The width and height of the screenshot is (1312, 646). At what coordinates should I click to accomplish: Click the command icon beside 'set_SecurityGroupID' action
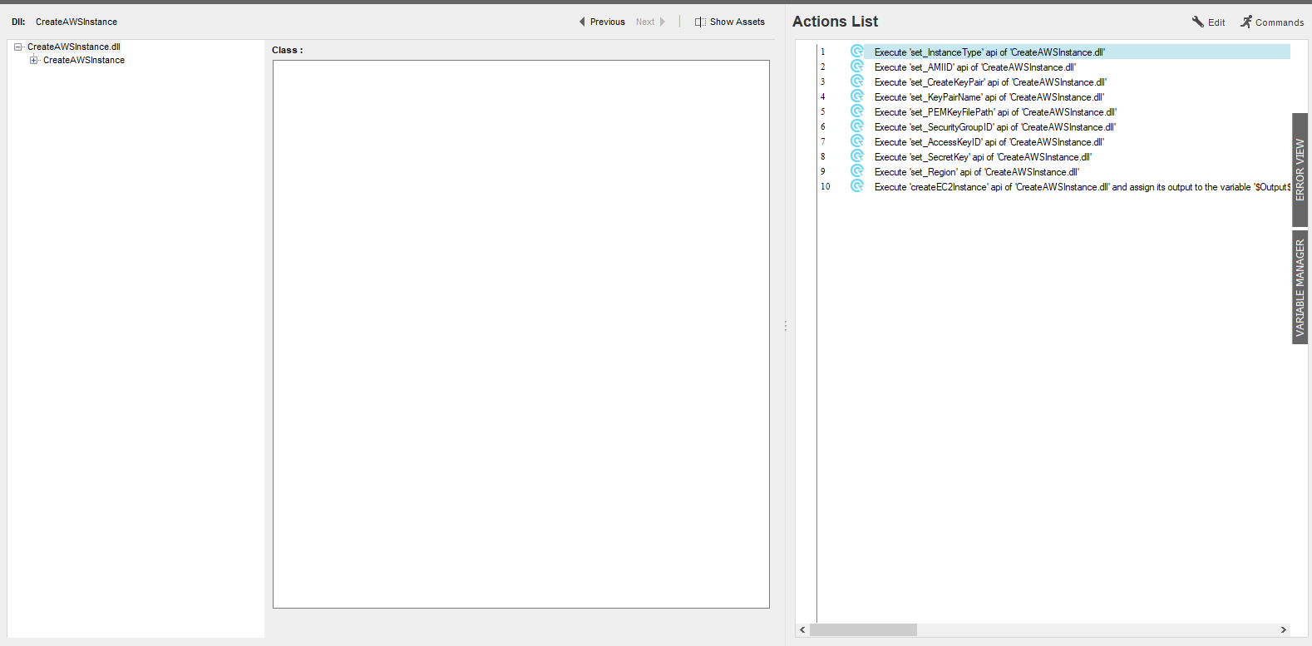click(857, 126)
